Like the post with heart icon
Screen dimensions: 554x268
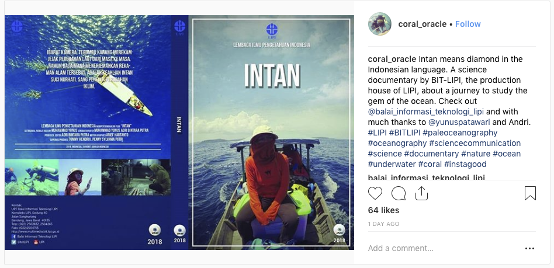point(375,193)
